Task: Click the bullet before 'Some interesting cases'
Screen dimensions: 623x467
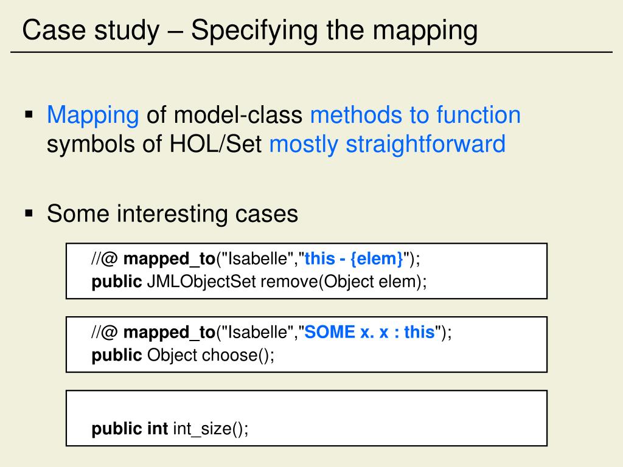Action: pos(29,213)
